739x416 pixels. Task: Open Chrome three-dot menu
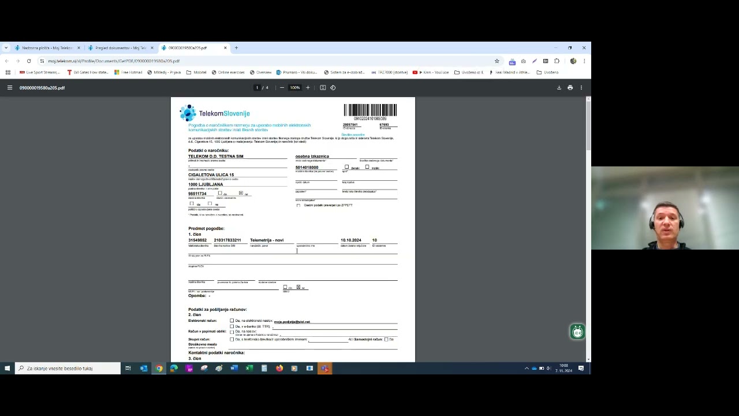[x=584, y=61]
